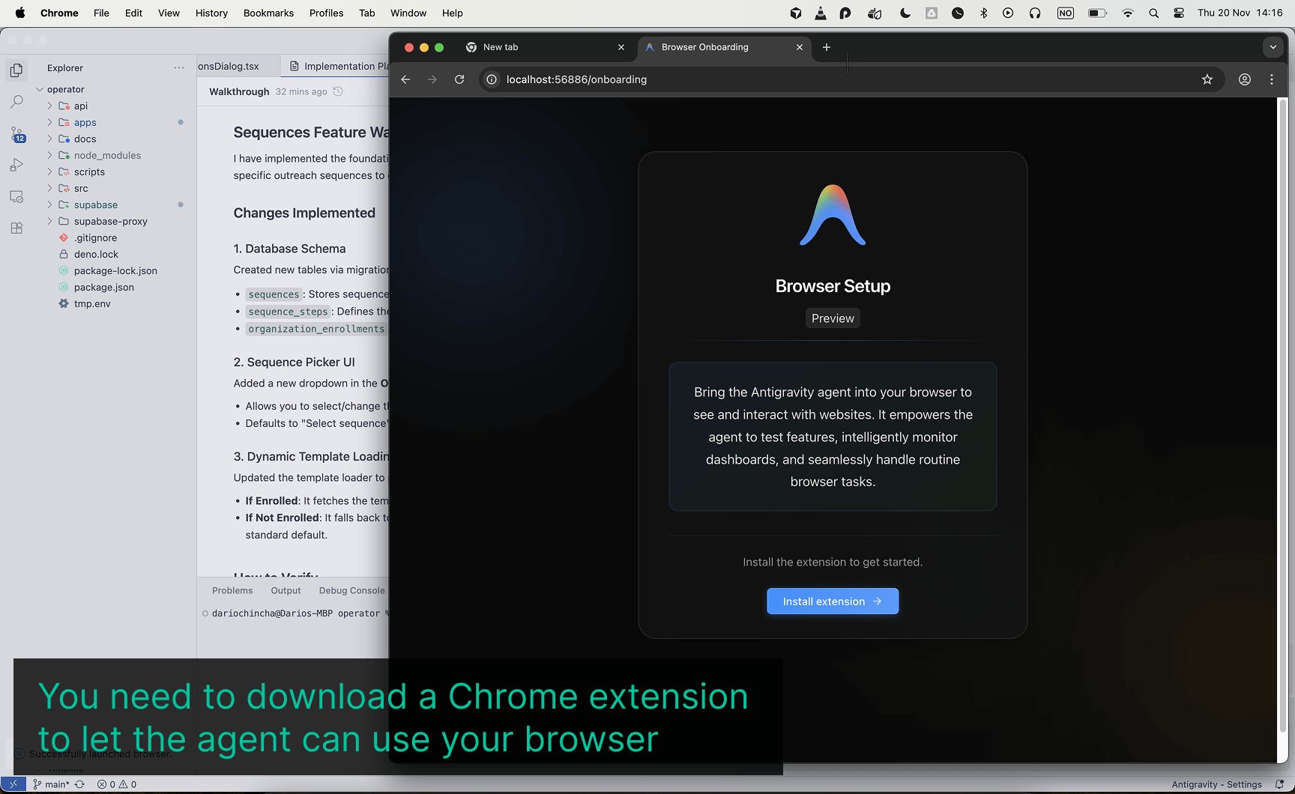Expand the supabase-proxy folder
1295x794 pixels.
click(x=50, y=221)
